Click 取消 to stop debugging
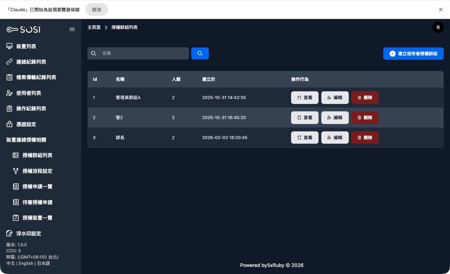450x274 pixels. 96,9
